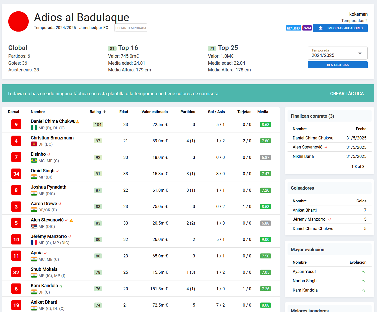Click value 151.5m € for Kam Kandola
Screen dimensions: 377x312
(x=159, y=289)
